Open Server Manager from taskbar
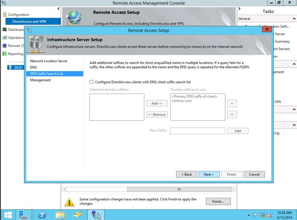Image resolution: width=297 pixels, height=220 pixels. tap(24, 215)
